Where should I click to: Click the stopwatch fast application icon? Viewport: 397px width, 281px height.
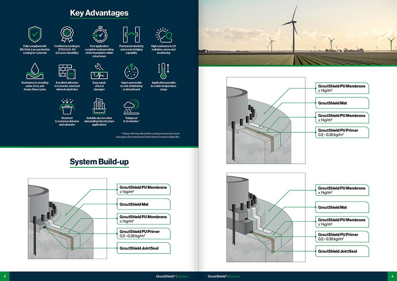coord(100,34)
